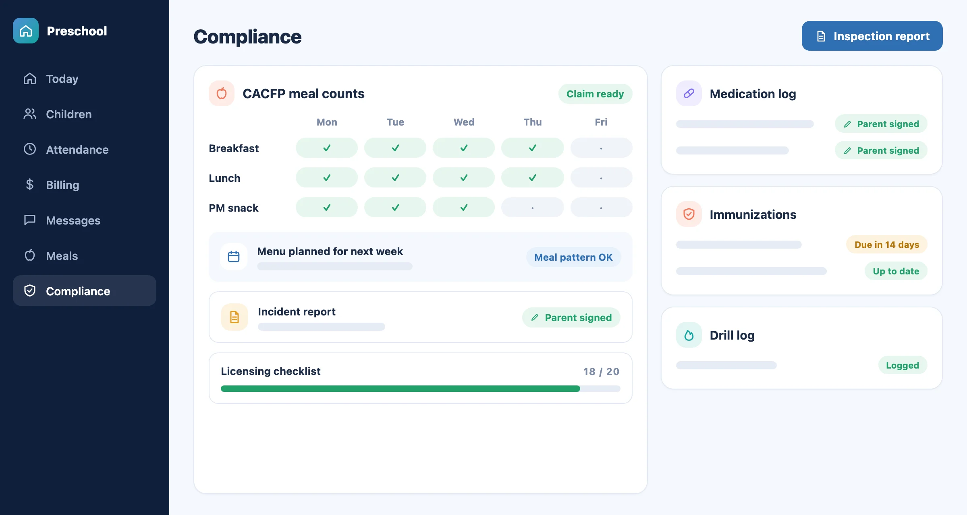Click the Due in 14 days badge
Screen dimensions: 967x515
pos(887,244)
